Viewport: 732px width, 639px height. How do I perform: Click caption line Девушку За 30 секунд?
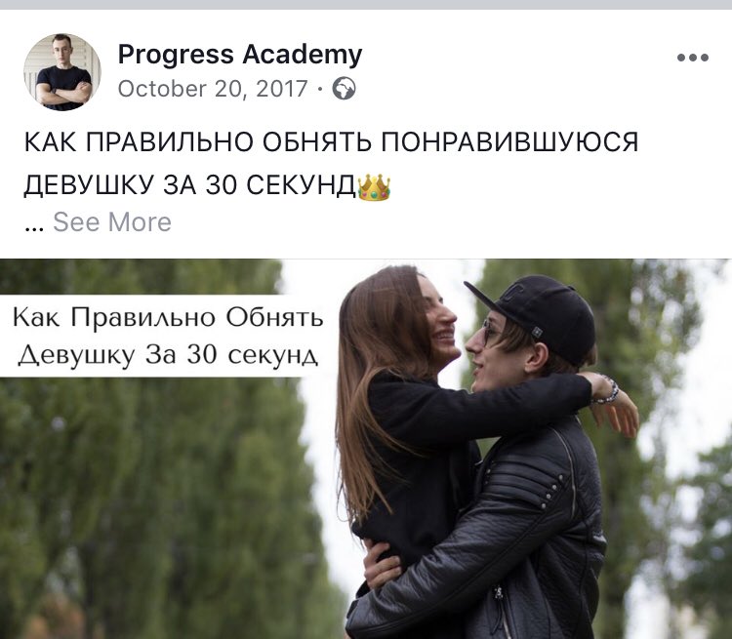168,355
